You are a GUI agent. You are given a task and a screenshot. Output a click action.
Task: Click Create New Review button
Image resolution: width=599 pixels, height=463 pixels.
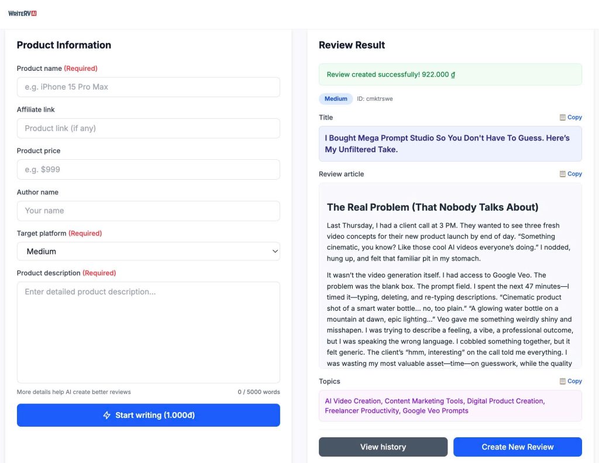click(x=517, y=447)
